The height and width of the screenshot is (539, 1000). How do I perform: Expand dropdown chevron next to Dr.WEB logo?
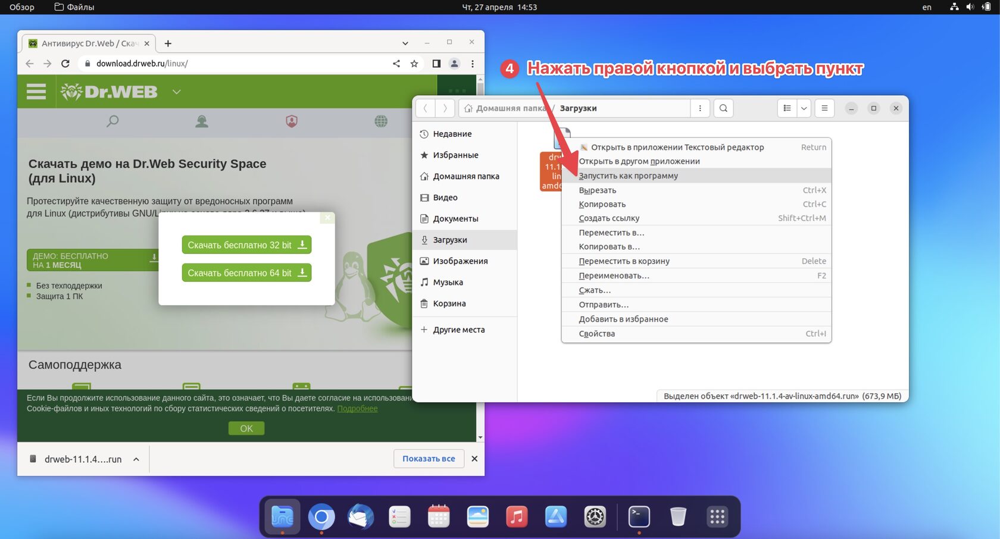(176, 92)
